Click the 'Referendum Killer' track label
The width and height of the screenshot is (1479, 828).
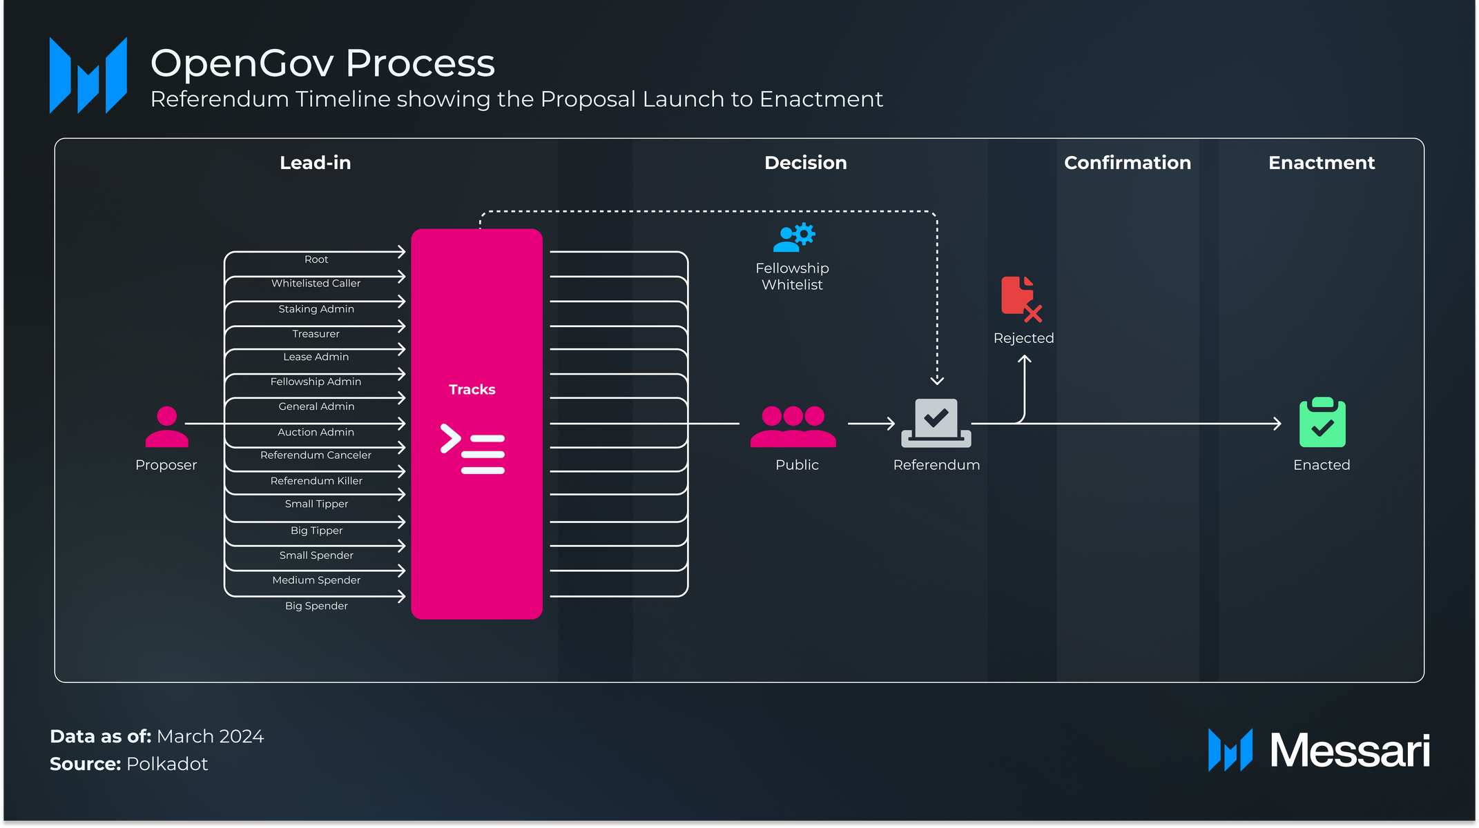point(316,481)
